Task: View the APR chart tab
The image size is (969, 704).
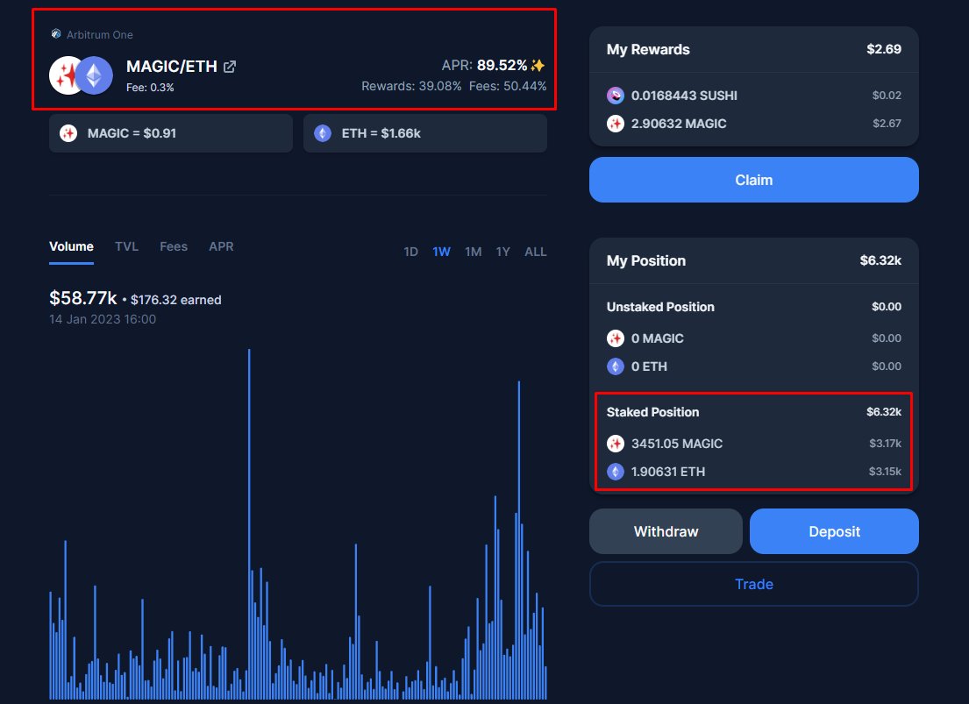Action: (x=221, y=246)
